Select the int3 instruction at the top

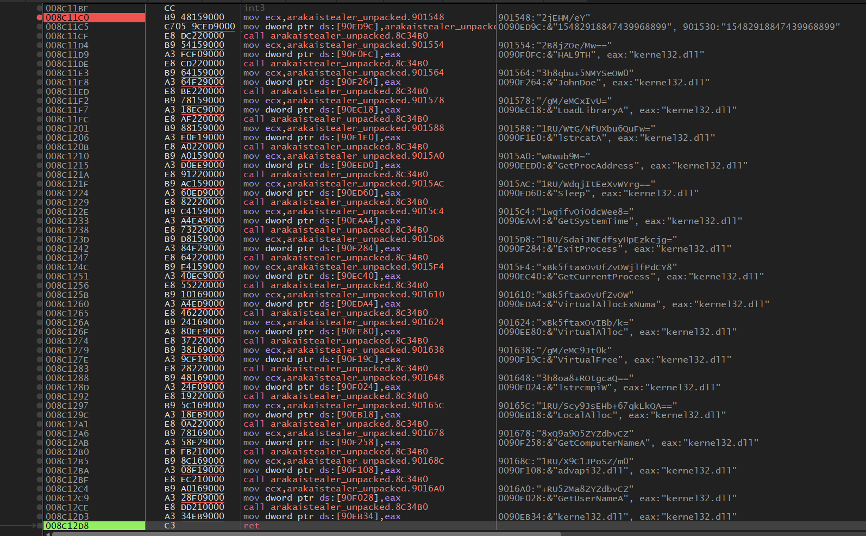click(254, 8)
